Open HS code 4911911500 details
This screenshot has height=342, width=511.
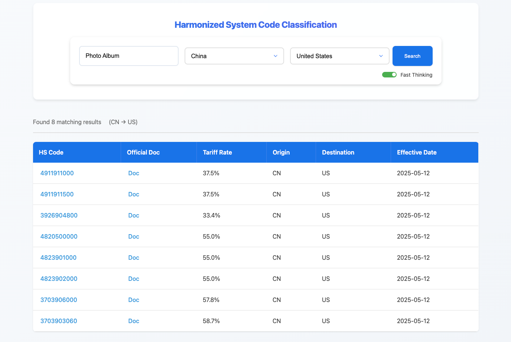click(57, 194)
